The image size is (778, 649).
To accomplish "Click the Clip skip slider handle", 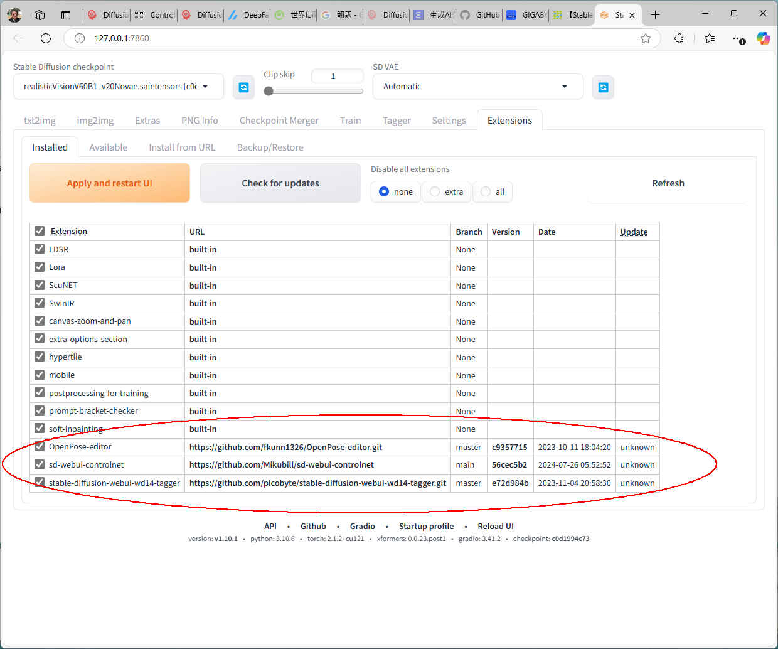I will pos(269,91).
